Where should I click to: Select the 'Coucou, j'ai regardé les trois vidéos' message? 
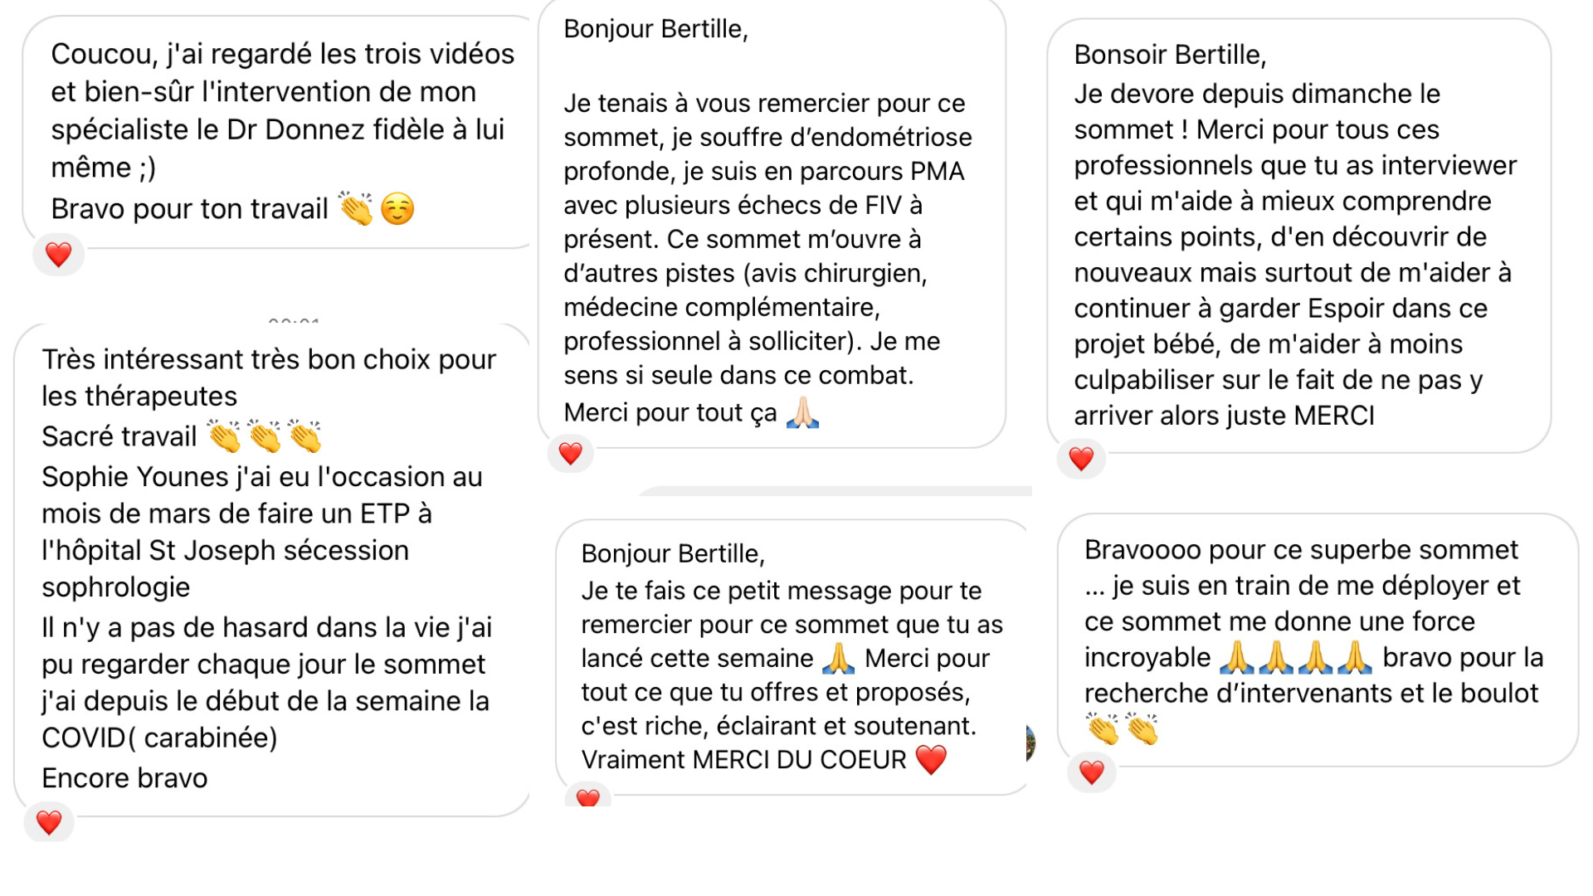click(282, 130)
